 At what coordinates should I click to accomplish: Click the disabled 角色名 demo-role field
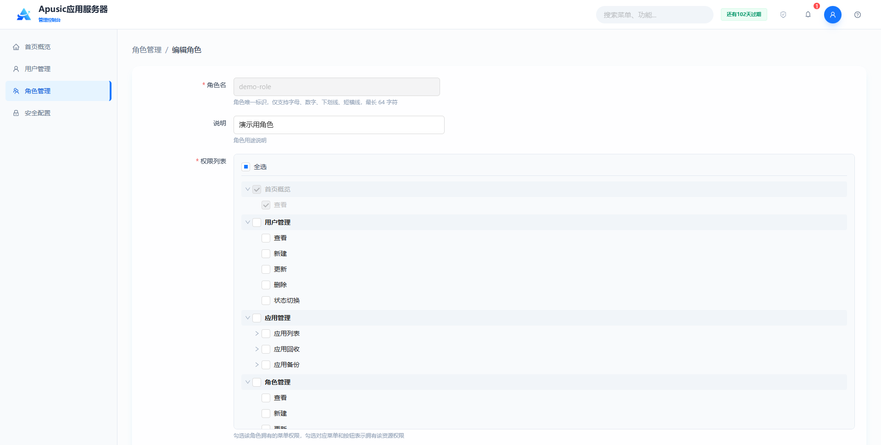tap(336, 87)
